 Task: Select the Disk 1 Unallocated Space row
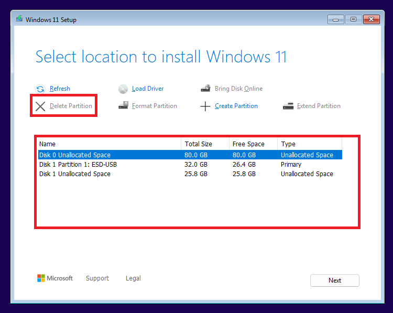click(190, 174)
